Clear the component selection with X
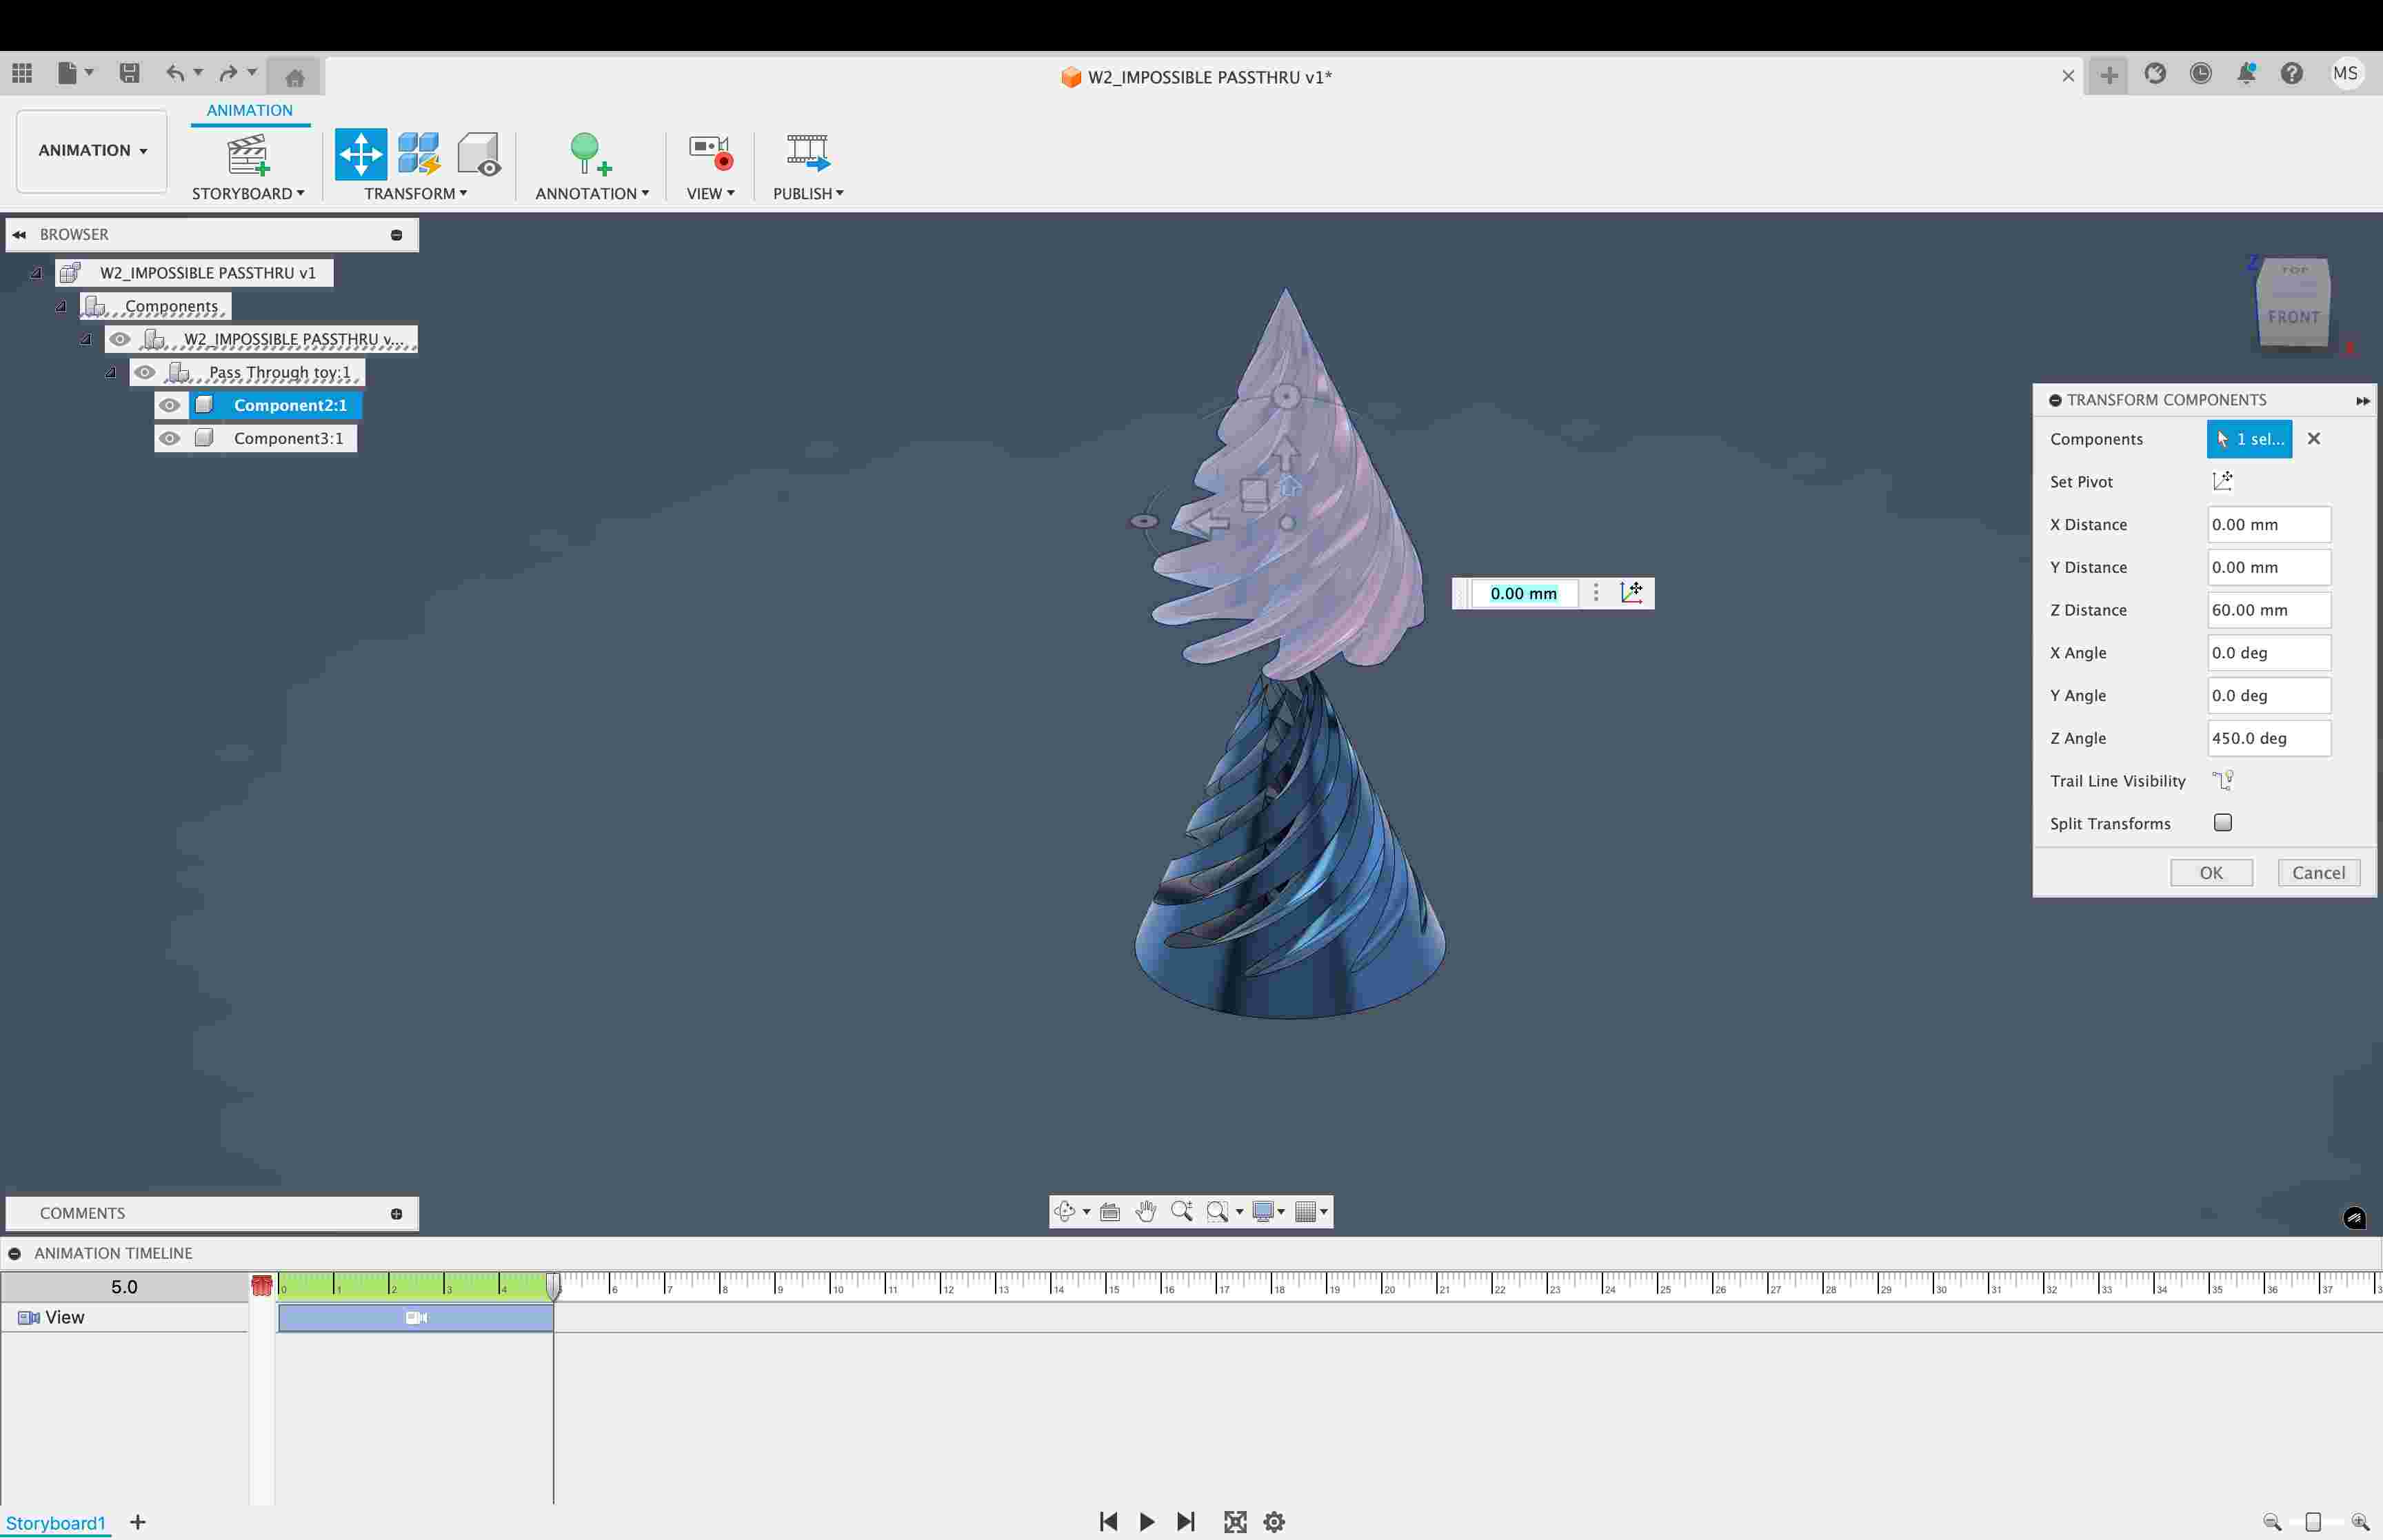Viewport: 2383px width, 1540px height. pos(2314,439)
